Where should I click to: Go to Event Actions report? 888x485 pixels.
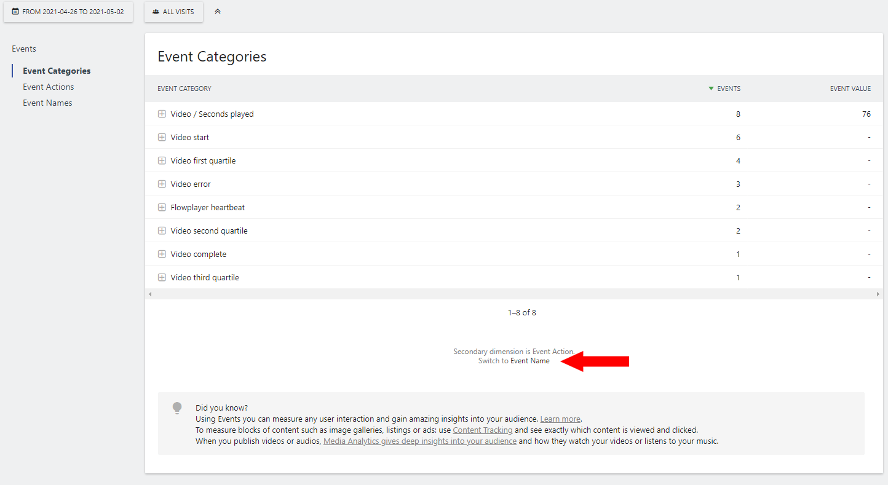[49, 87]
